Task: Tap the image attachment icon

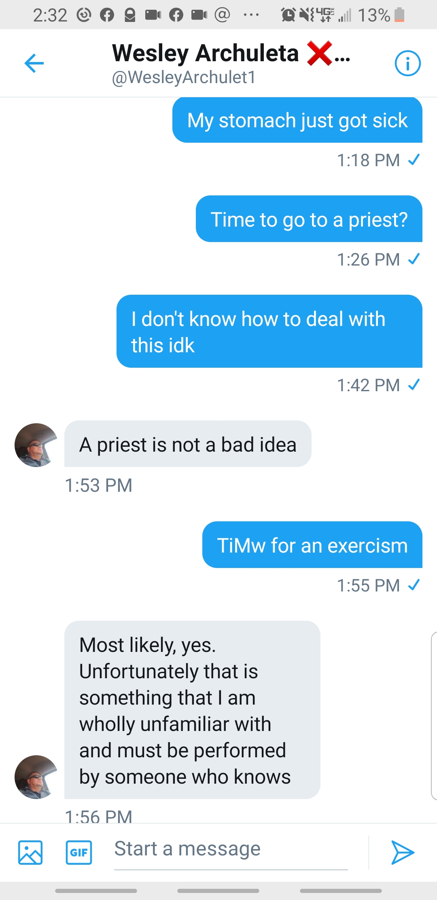Action: [30, 852]
